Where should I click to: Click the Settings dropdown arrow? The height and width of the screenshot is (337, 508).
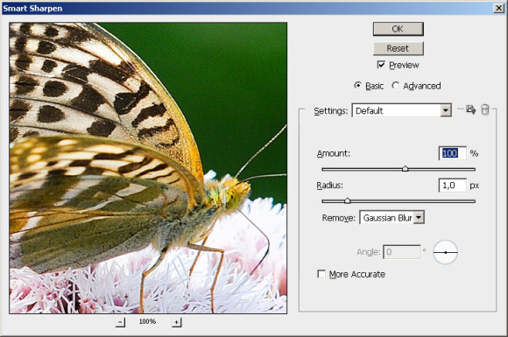[x=446, y=110]
